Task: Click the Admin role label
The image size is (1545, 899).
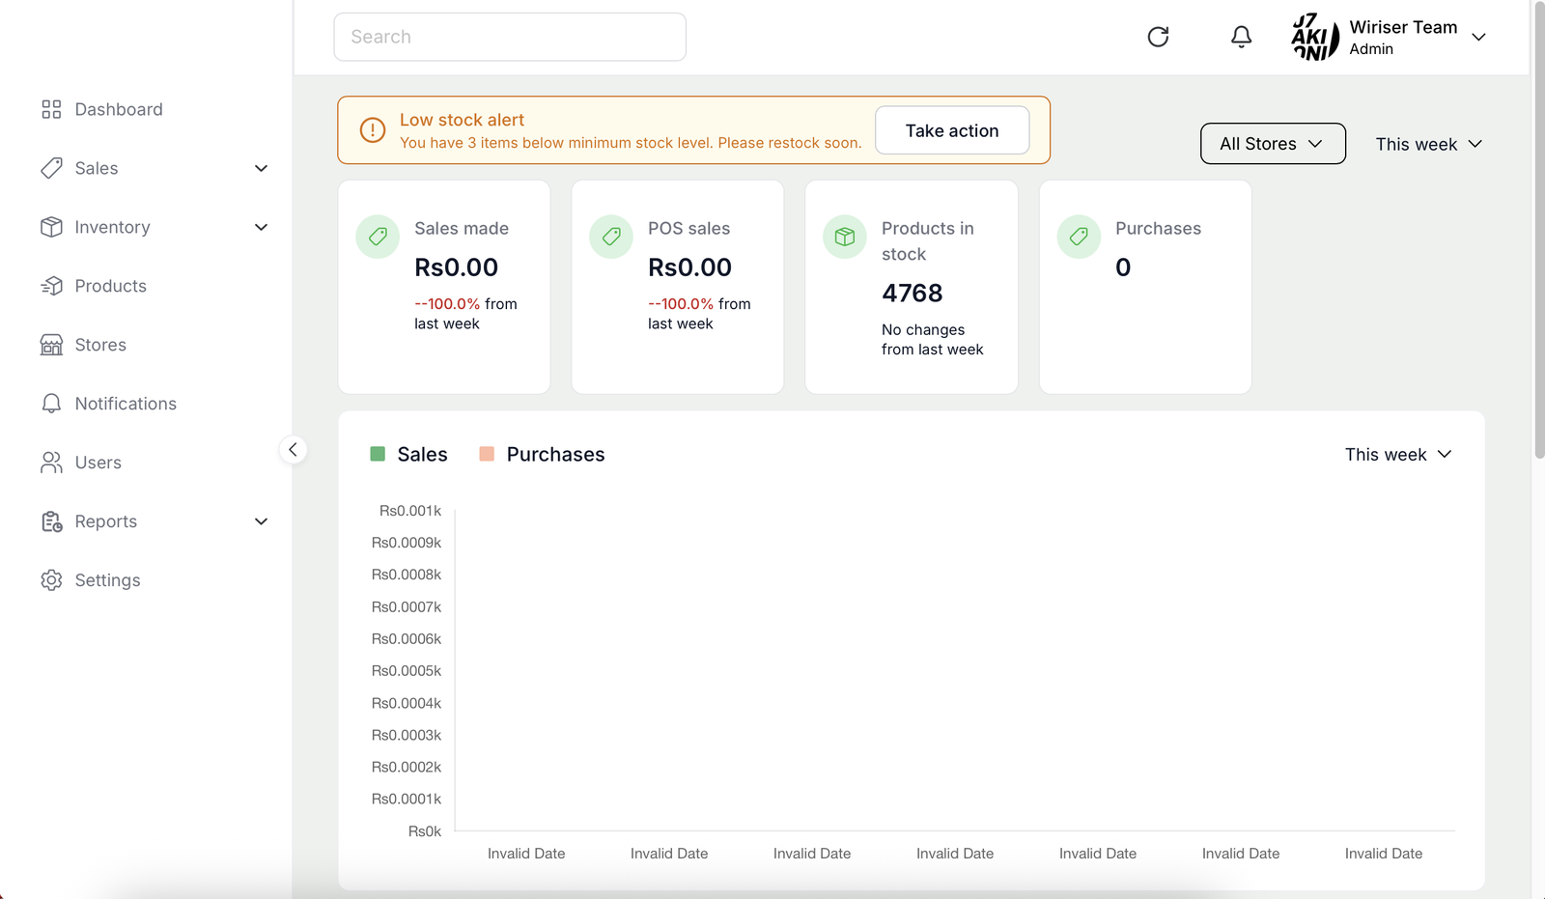Action: click(x=1371, y=49)
